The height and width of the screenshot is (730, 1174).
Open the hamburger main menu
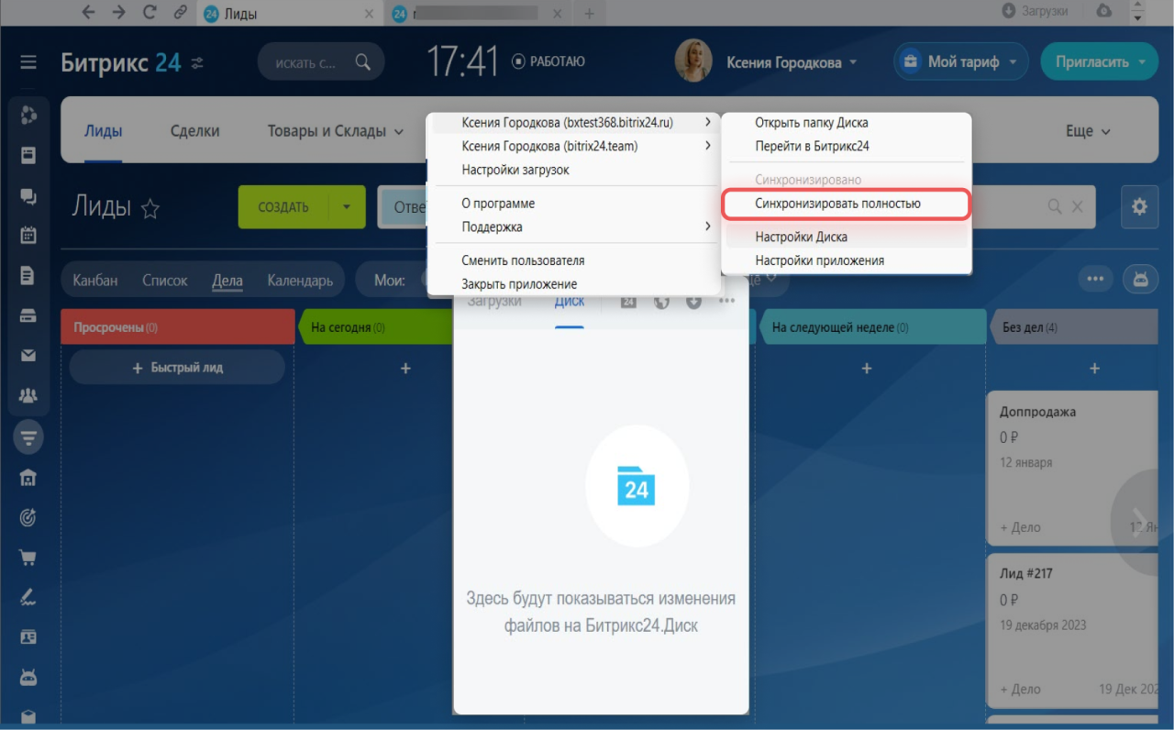[28, 62]
